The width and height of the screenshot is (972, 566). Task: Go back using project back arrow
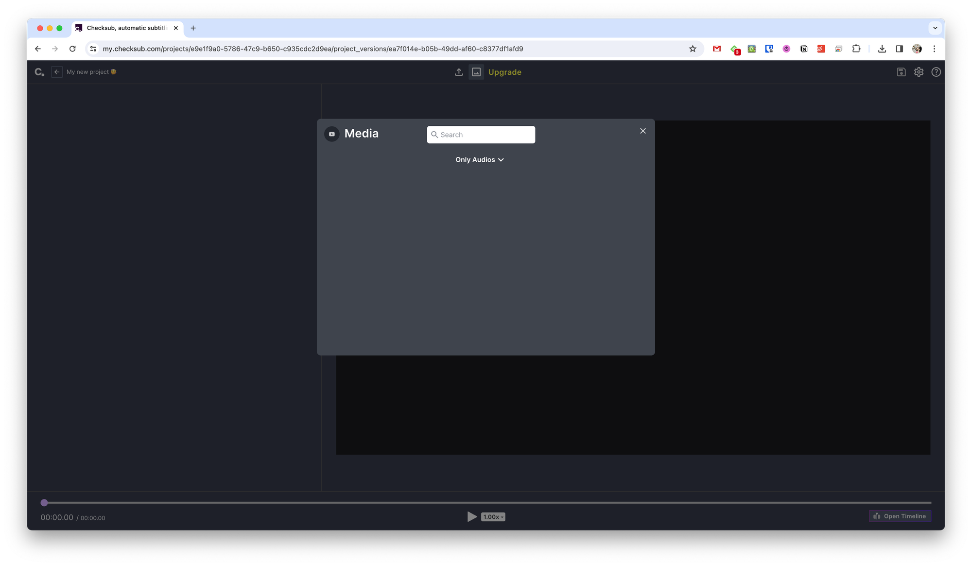(x=57, y=72)
